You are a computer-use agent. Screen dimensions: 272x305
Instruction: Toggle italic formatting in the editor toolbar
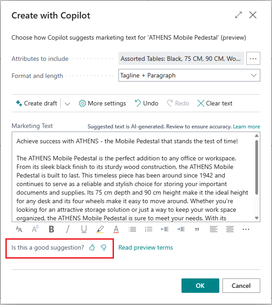point(68,229)
